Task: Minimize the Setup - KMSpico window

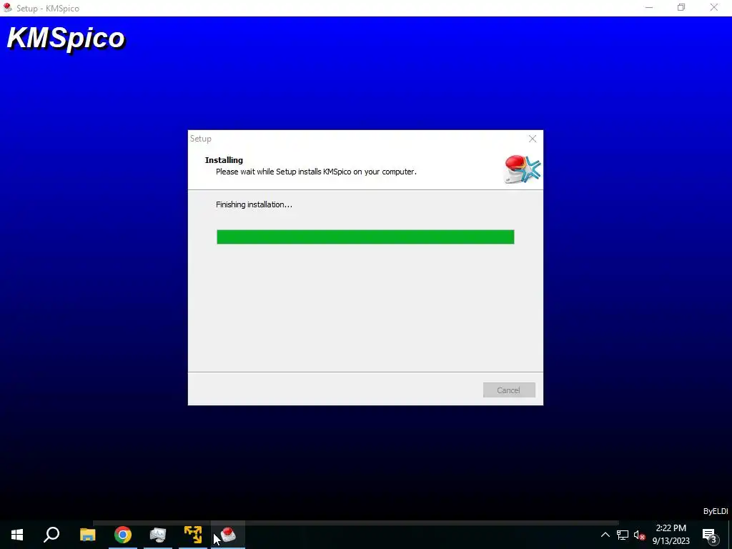Action: click(x=649, y=8)
